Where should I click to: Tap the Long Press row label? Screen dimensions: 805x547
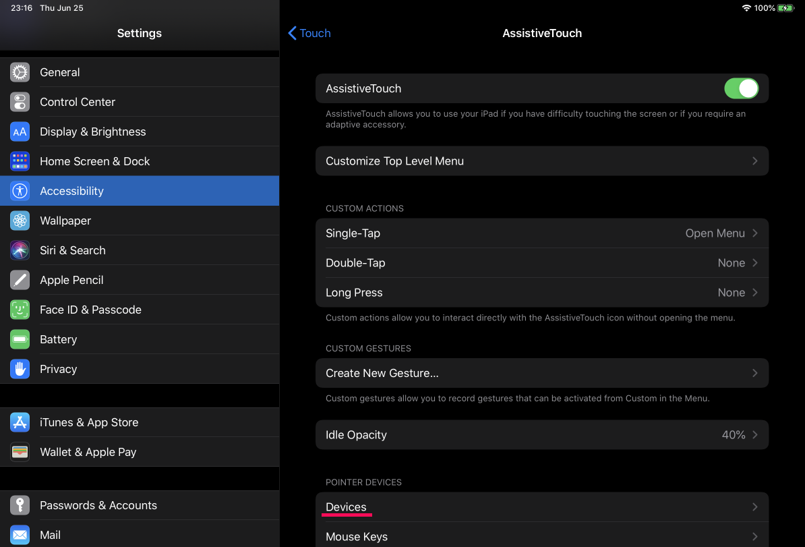click(x=354, y=293)
